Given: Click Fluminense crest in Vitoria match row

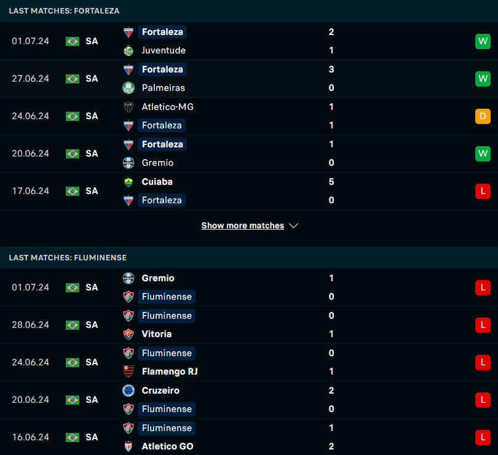Looking at the screenshot, I should pos(128,316).
